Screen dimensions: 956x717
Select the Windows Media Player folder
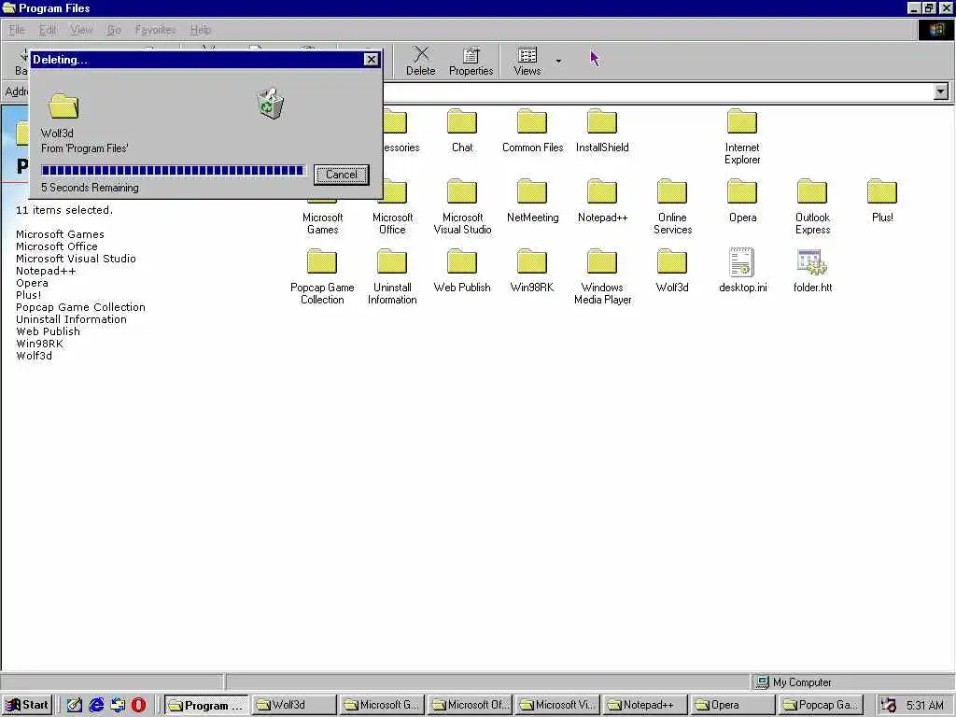[602, 276]
